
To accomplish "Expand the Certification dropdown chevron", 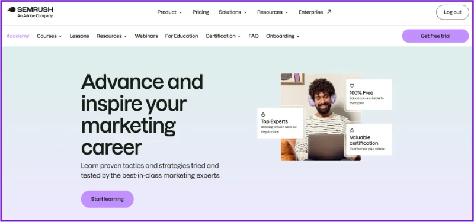I will click(x=239, y=36).
